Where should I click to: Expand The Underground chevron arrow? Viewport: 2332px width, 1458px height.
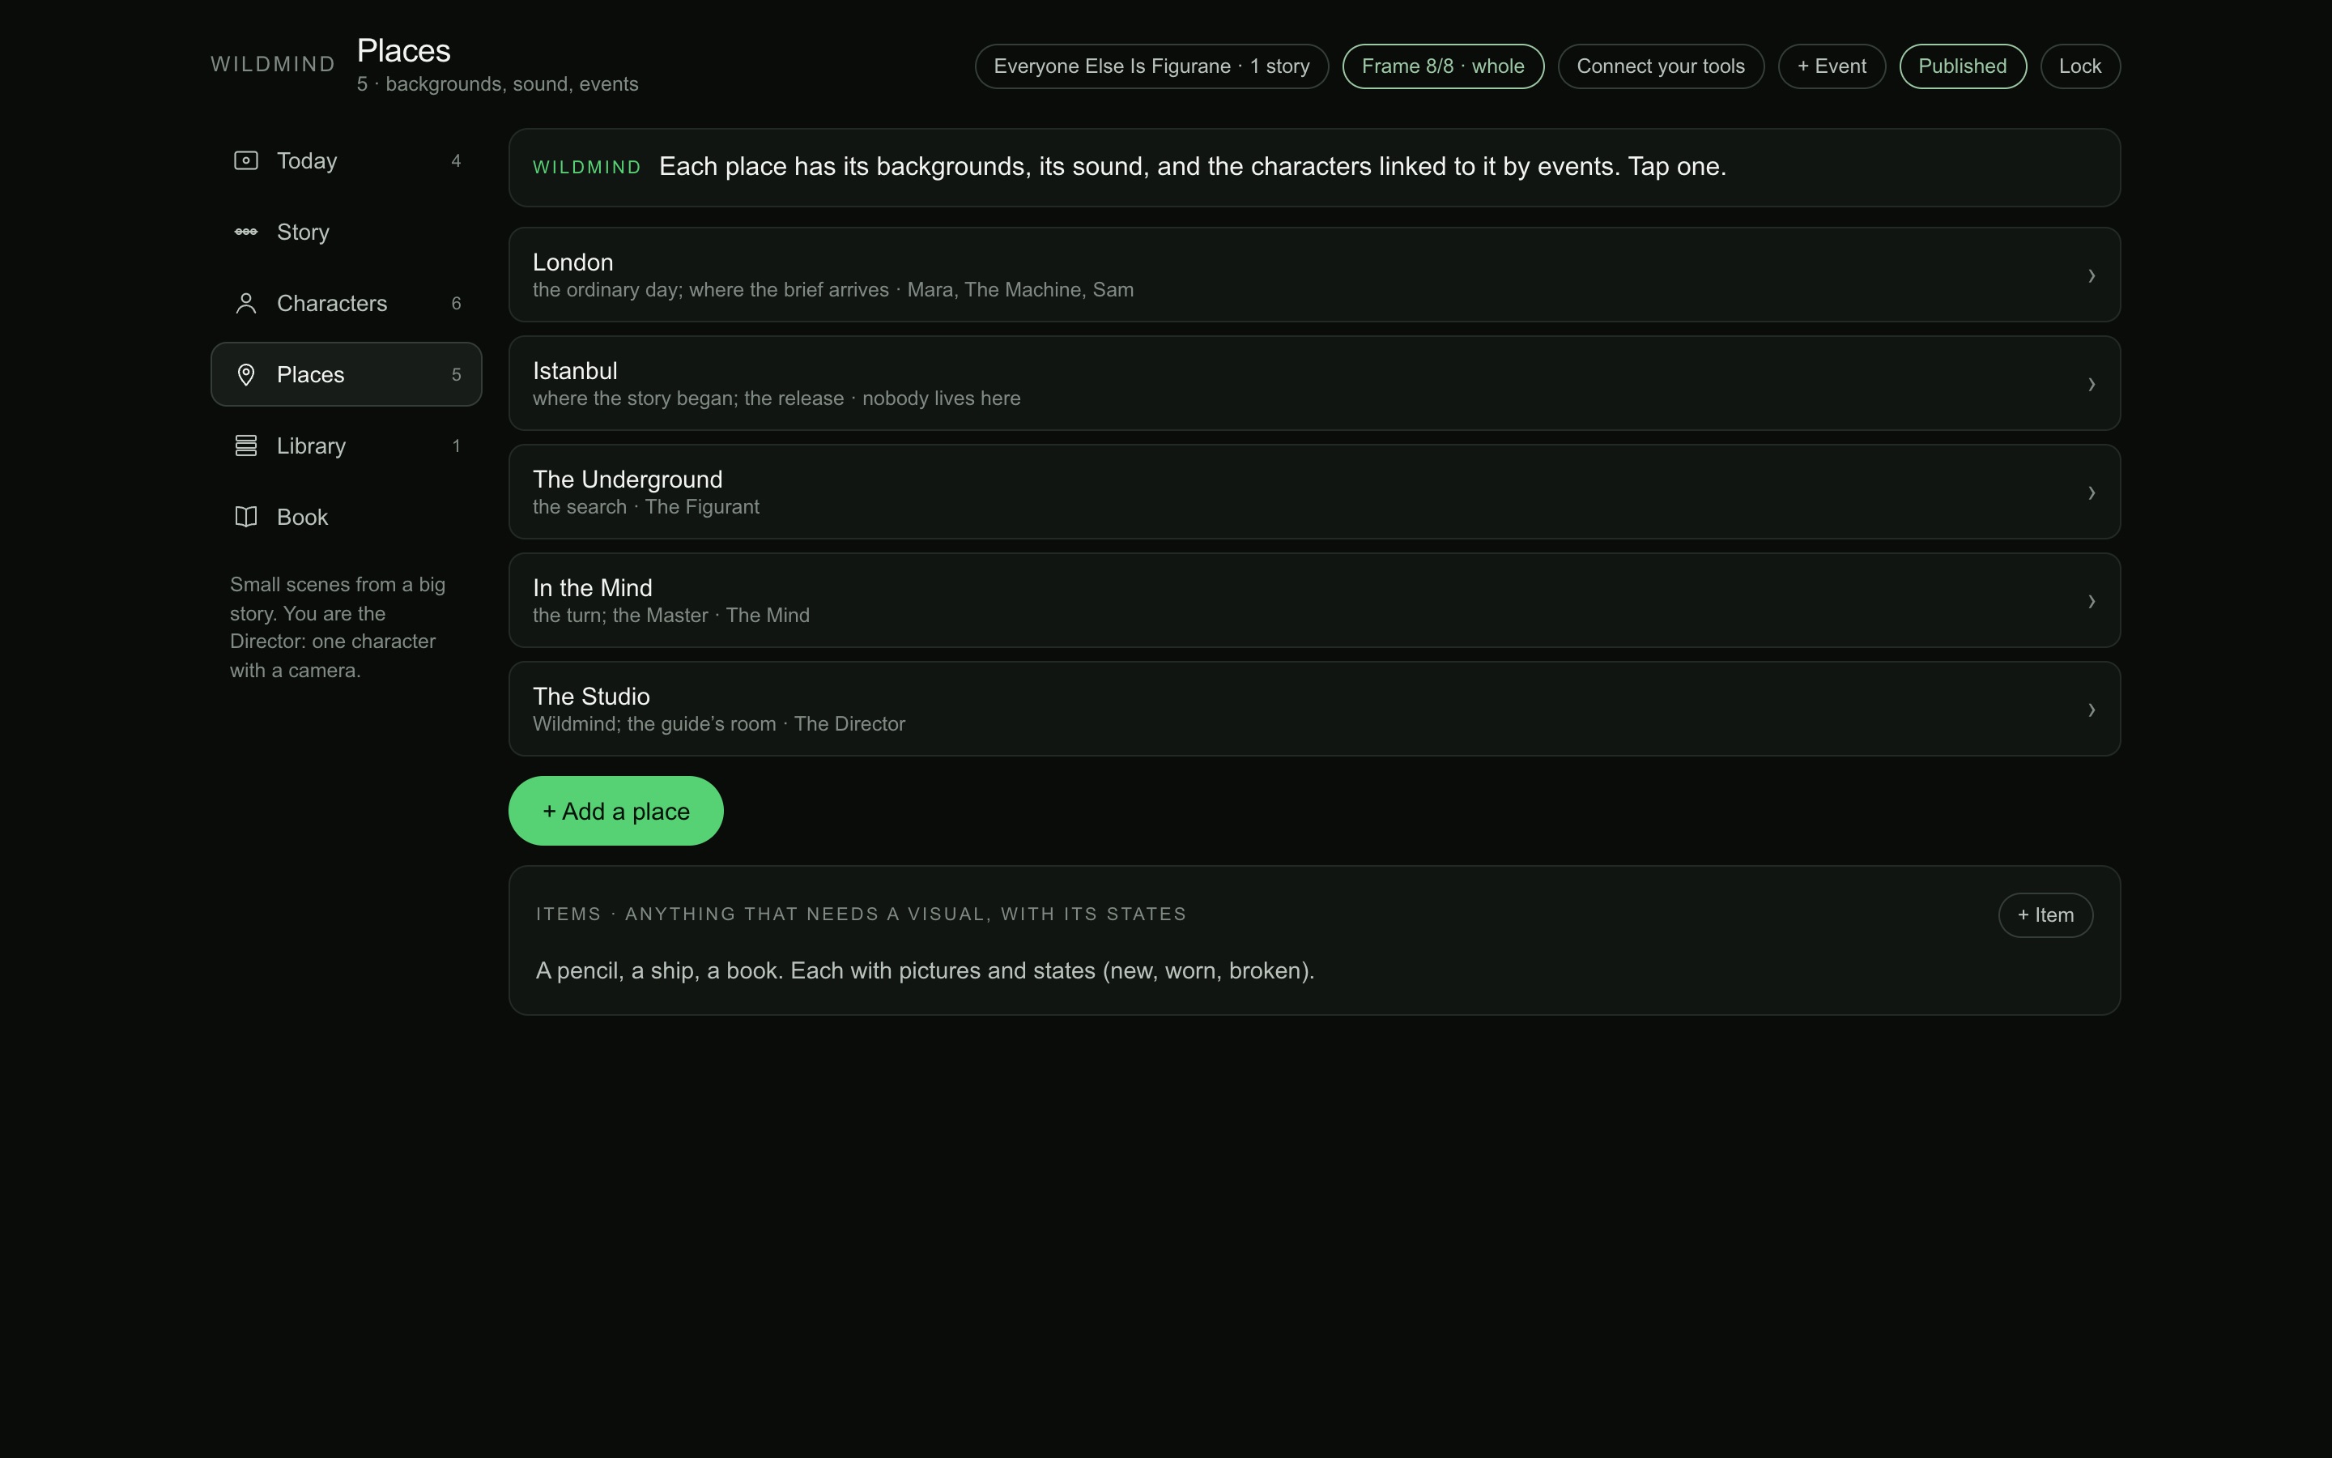pos(2091,492)
